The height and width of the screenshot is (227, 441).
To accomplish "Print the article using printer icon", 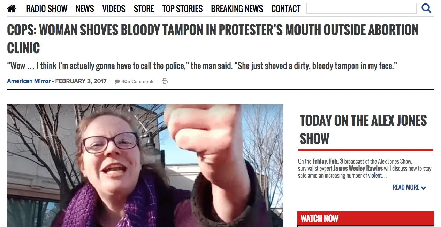I will click(x=165, y=81).
